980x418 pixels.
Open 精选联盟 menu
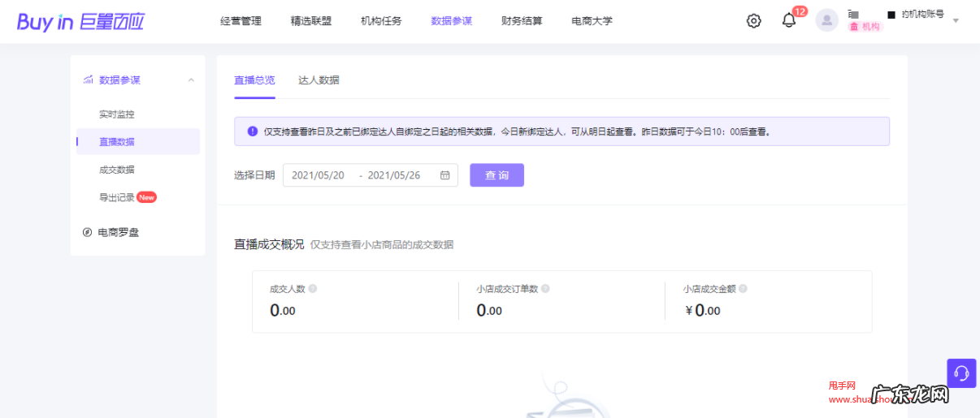(311, 21)
